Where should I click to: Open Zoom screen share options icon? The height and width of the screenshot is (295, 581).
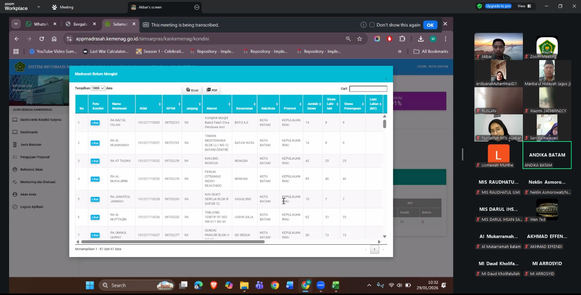tap(197, 7)
